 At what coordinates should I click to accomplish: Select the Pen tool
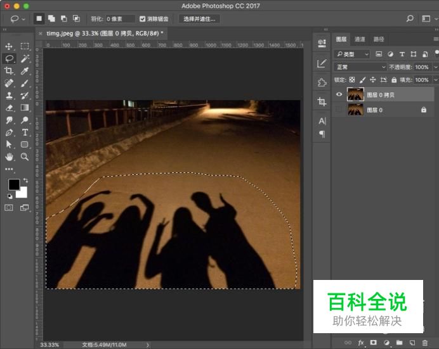tap(9, 132)
